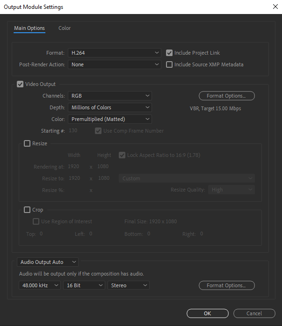Switch to the Main Options tab
Viewport: 282px width, 326px height.
(x=29, y=28)
